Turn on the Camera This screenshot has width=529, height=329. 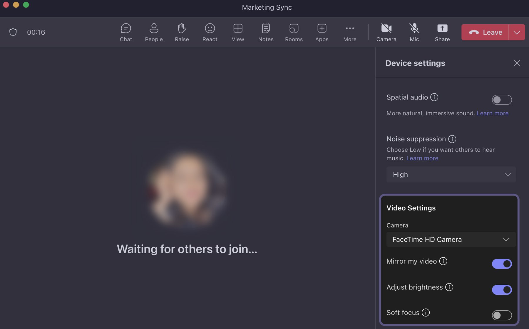point(386,32)
